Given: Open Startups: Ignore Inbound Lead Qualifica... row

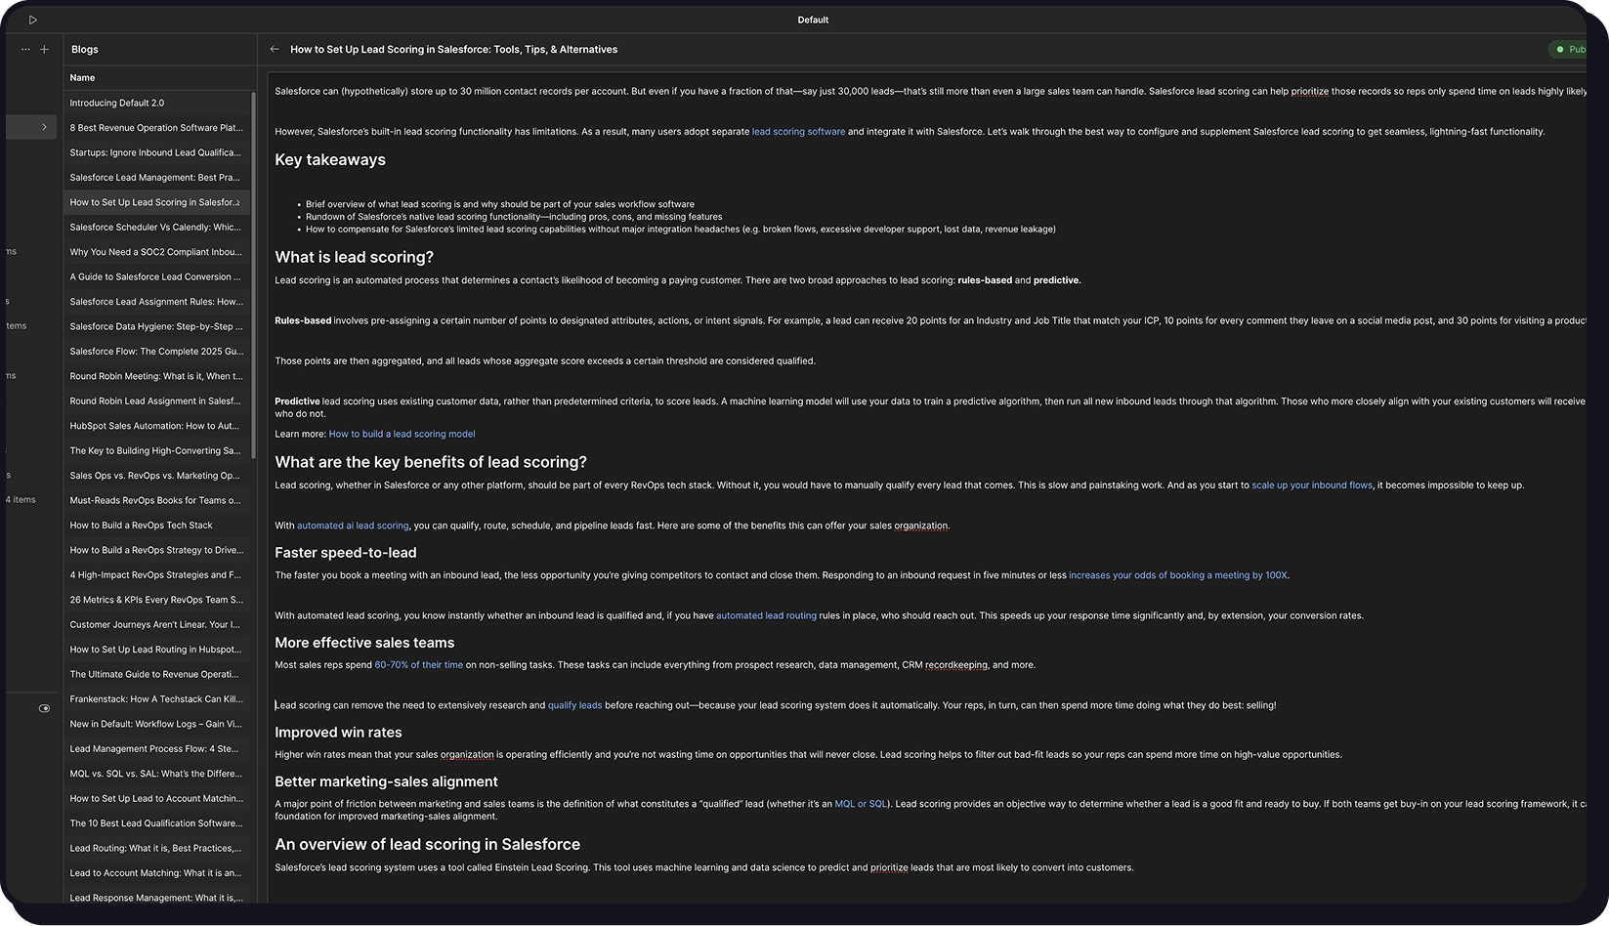Looking at the screenshot, I should 156,152.
